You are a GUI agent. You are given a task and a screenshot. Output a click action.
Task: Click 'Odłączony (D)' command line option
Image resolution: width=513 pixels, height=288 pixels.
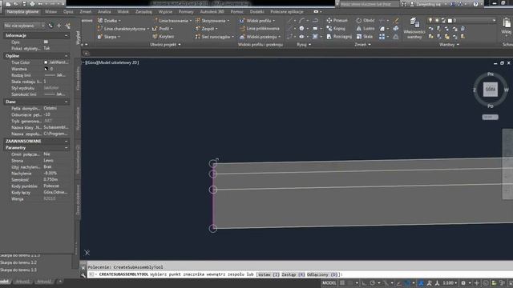click(322, 274)
